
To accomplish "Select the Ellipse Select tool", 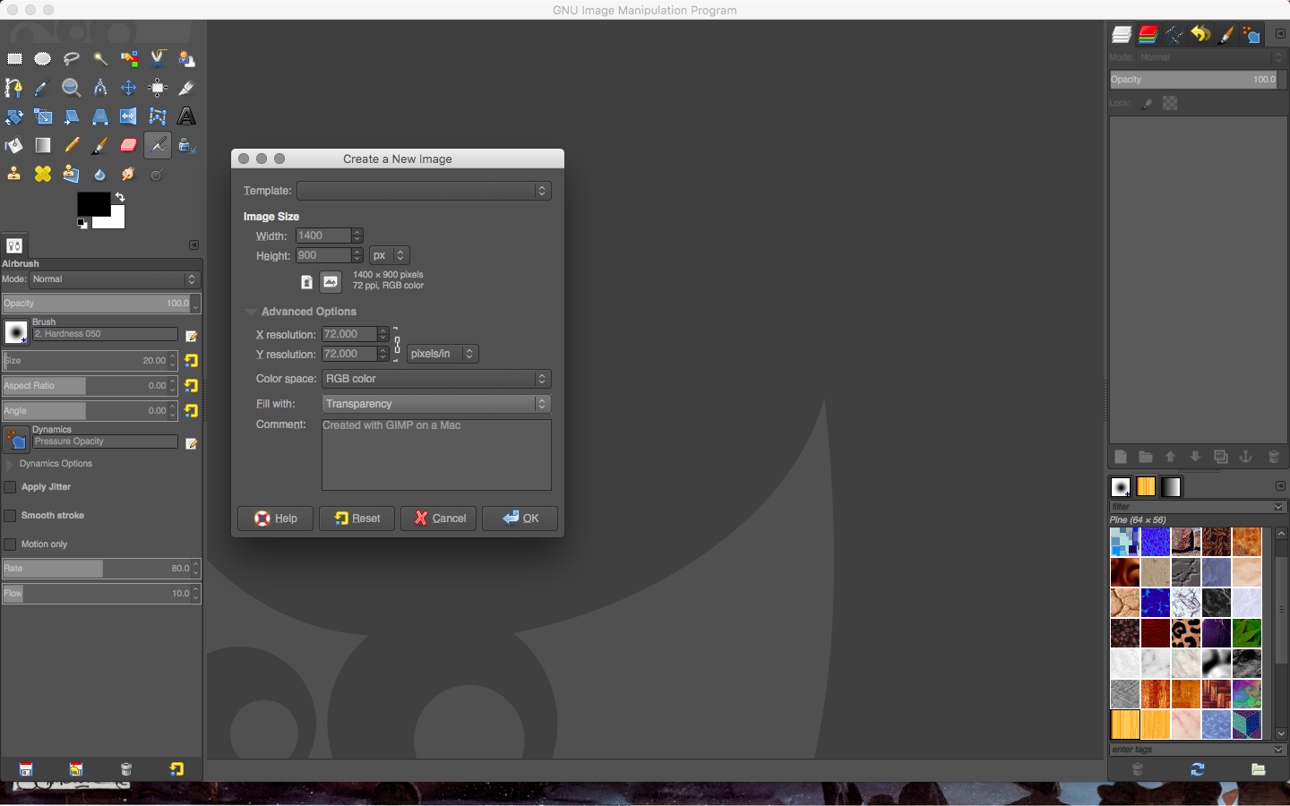I will (43, 59).
